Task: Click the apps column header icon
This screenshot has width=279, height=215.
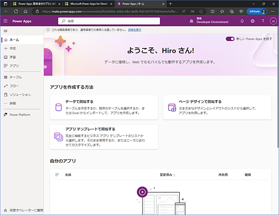Action: tap(57, 175)
